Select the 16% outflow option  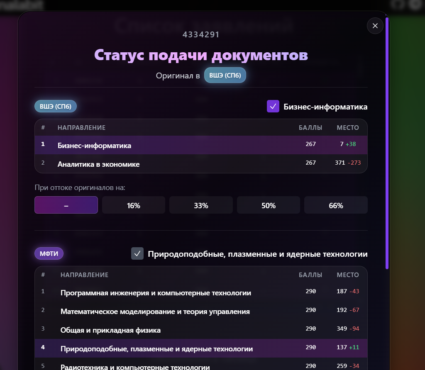[134, 205]
